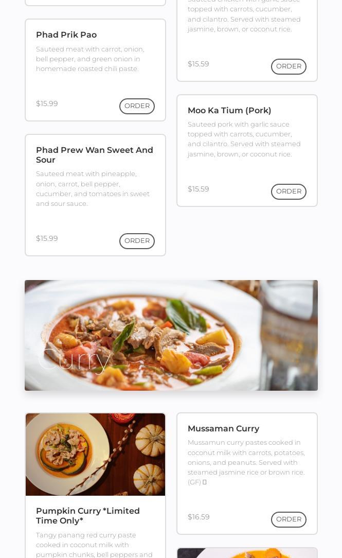This screenshot has height=558, width=342.
Task: Click the gluten-free icon after (GF)
Action: point(204,482)
